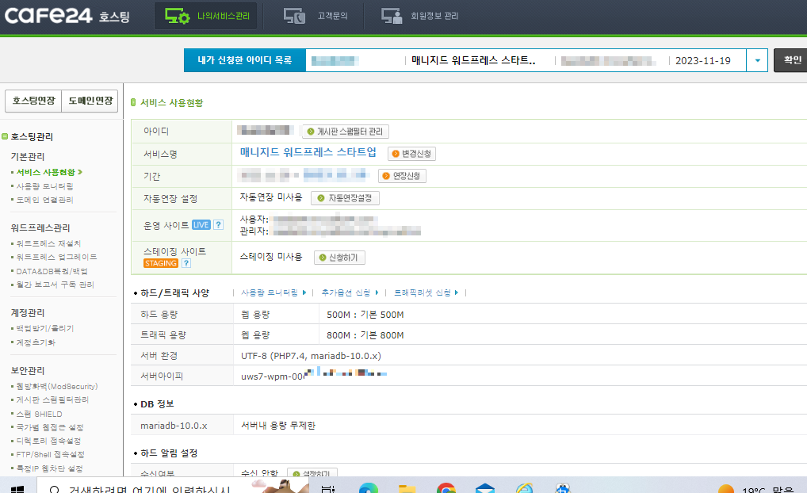The image size is (807, 493).
Task: Open the 트래픽리셋 신청 link
Action: [426, 292]
